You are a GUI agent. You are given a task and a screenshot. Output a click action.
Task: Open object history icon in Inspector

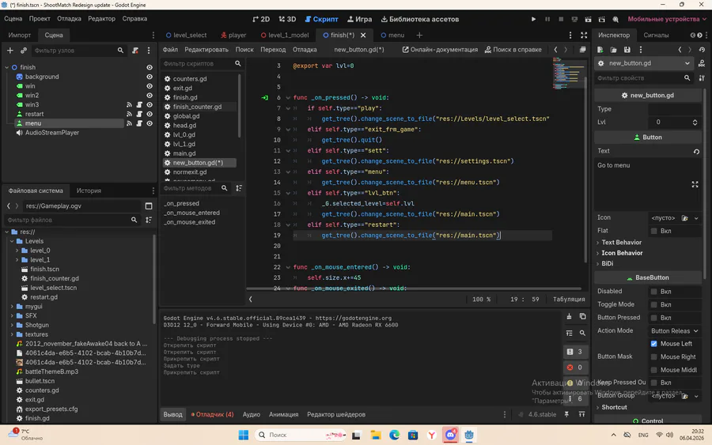[702, 50]
